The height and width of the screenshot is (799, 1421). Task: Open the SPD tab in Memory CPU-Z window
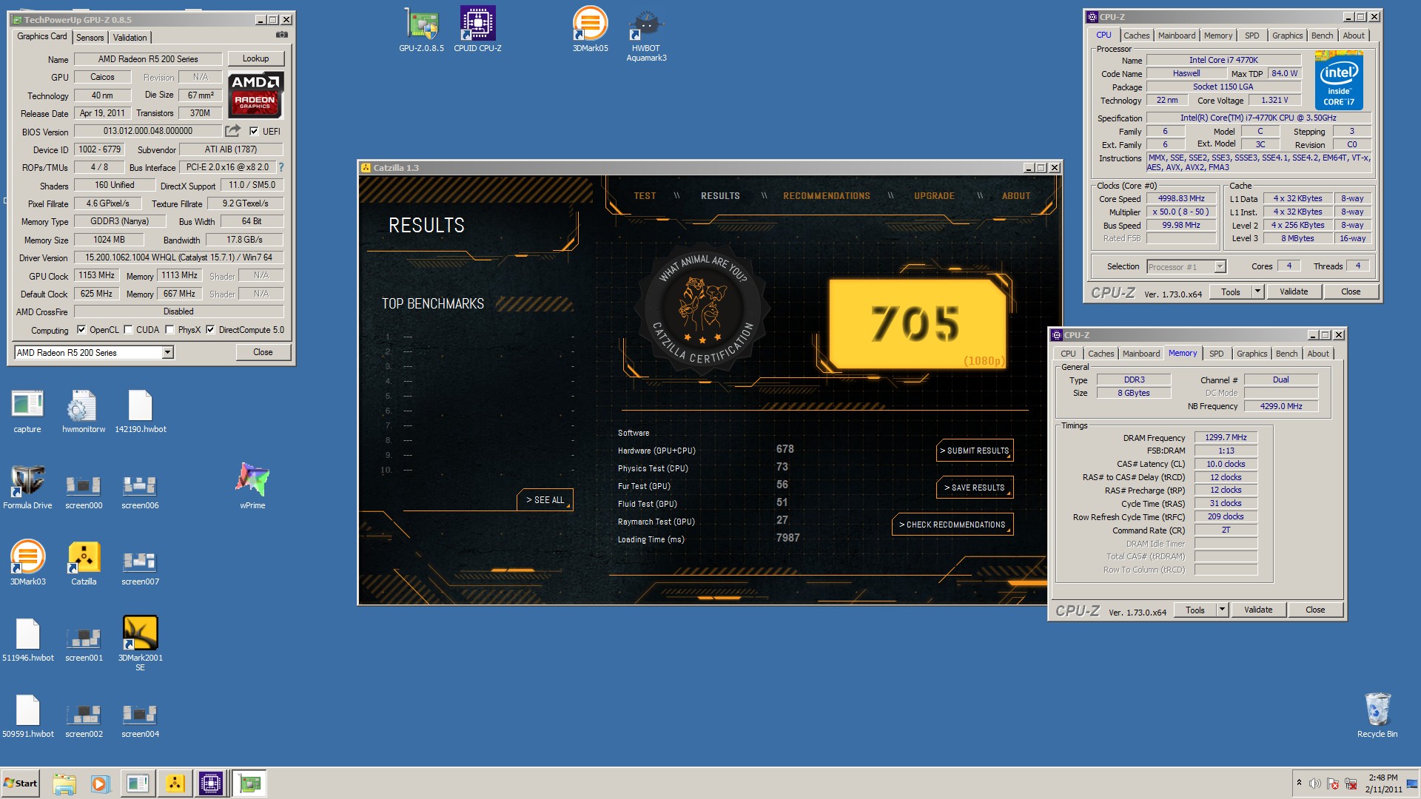click(1217, 354)
